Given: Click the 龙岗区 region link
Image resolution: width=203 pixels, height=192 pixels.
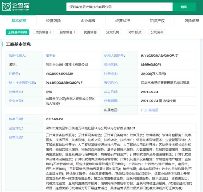Looking at the screenshot, I should coord(153,110).
